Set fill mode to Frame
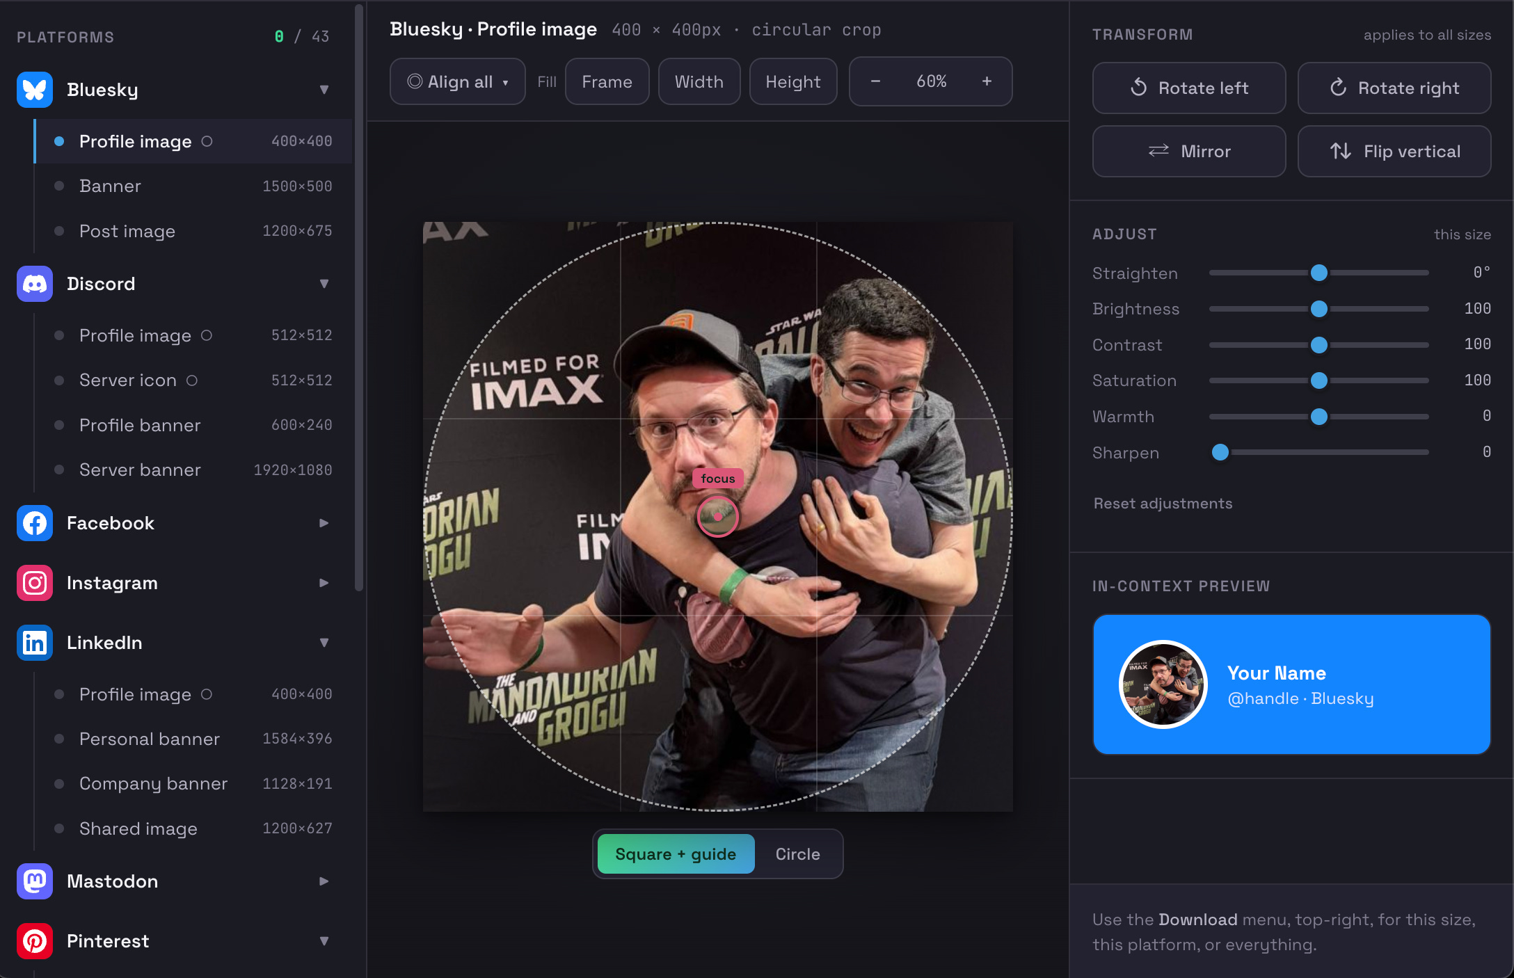Viewport: 1514px width, 978px height. pyautogui.click(x=607, y=81)
